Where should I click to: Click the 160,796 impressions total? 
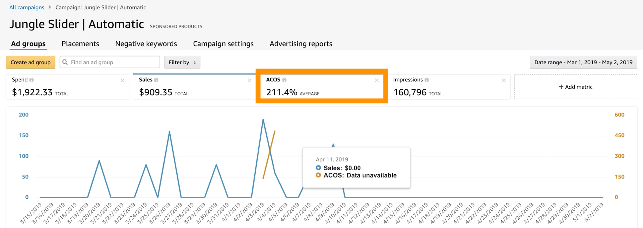pos(410,92)
